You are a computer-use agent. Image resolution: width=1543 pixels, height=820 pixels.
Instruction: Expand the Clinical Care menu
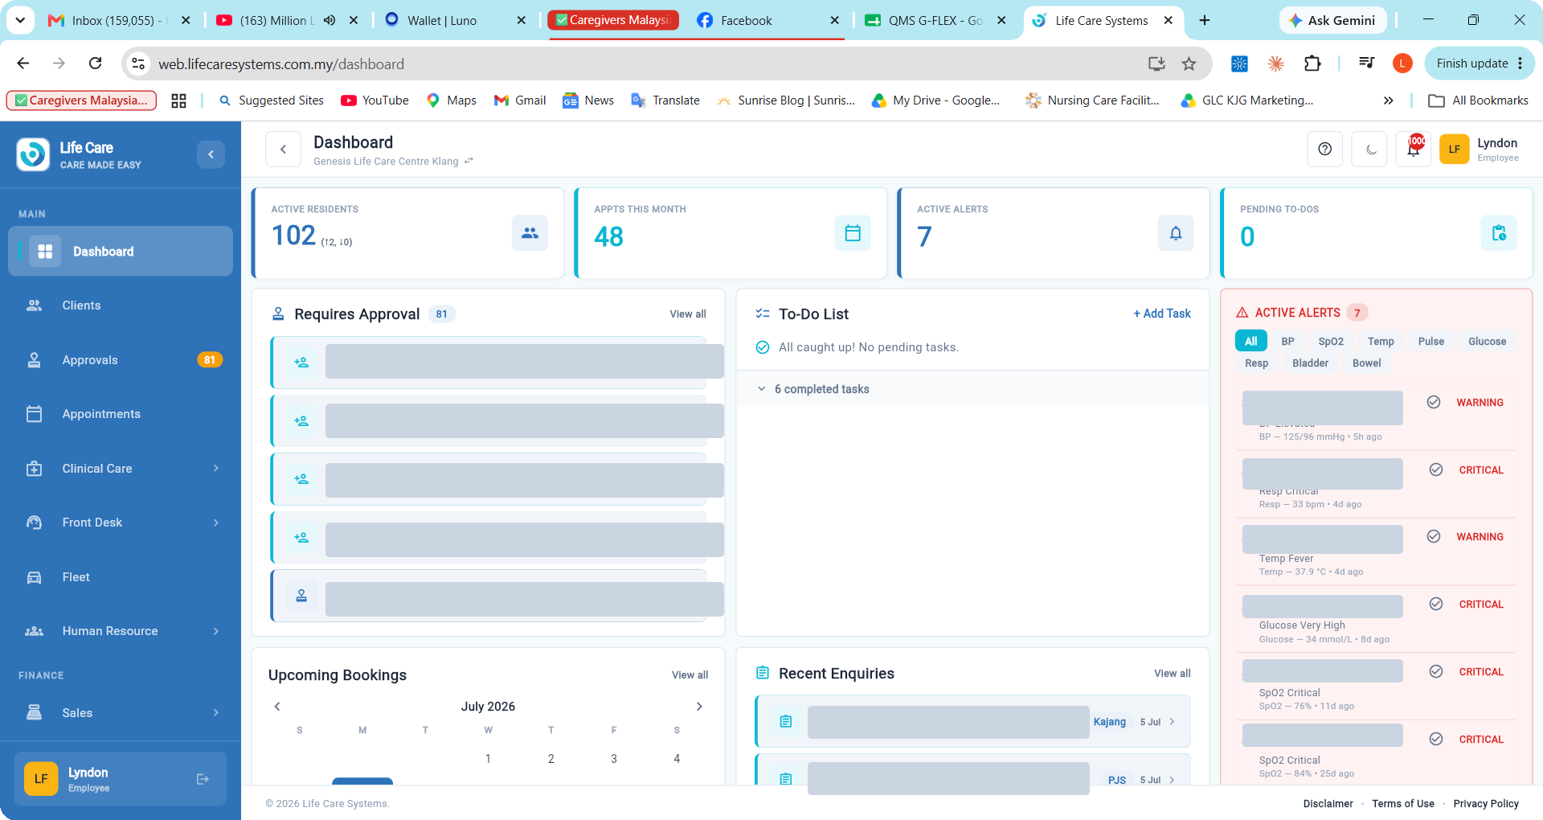[x=121, y=469]
